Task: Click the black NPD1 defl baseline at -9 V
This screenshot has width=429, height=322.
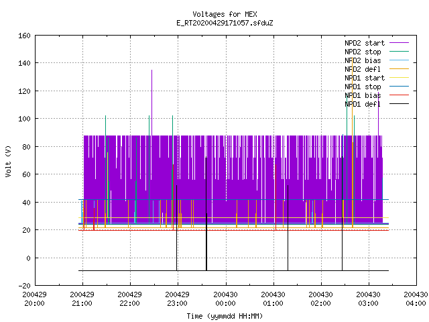Action: (x=234, y=270)
